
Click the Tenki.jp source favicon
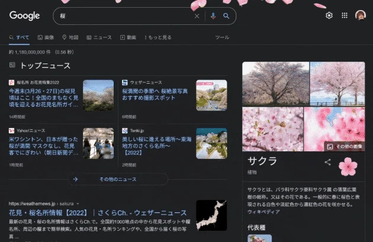tap(125, 130)
